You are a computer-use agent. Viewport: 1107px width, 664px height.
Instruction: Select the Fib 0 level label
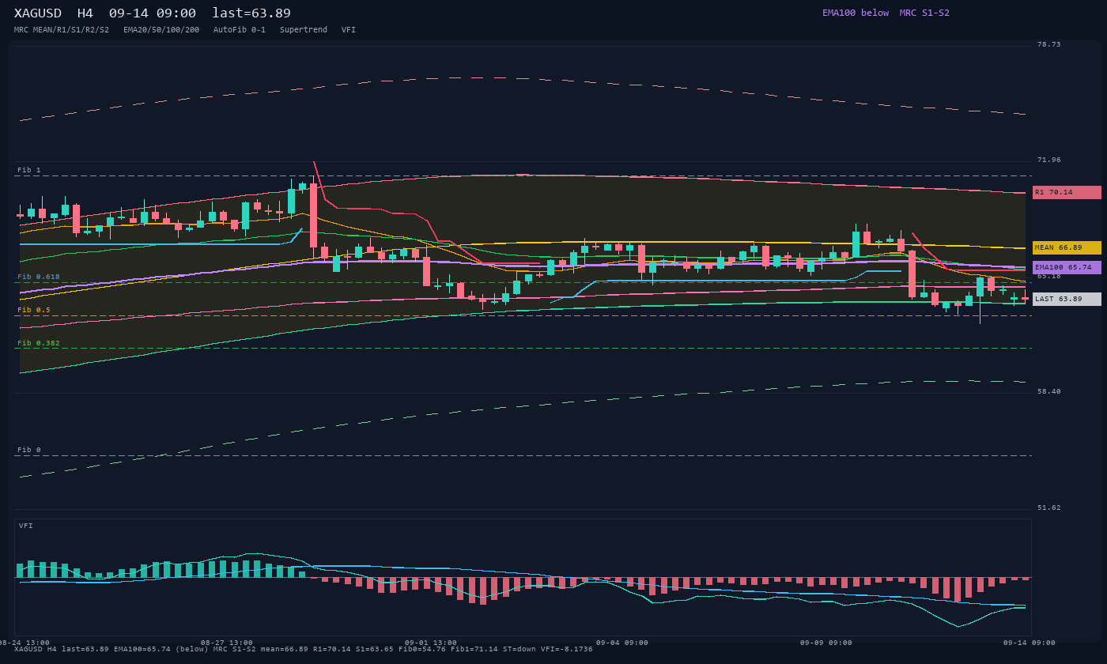point(29,450)
